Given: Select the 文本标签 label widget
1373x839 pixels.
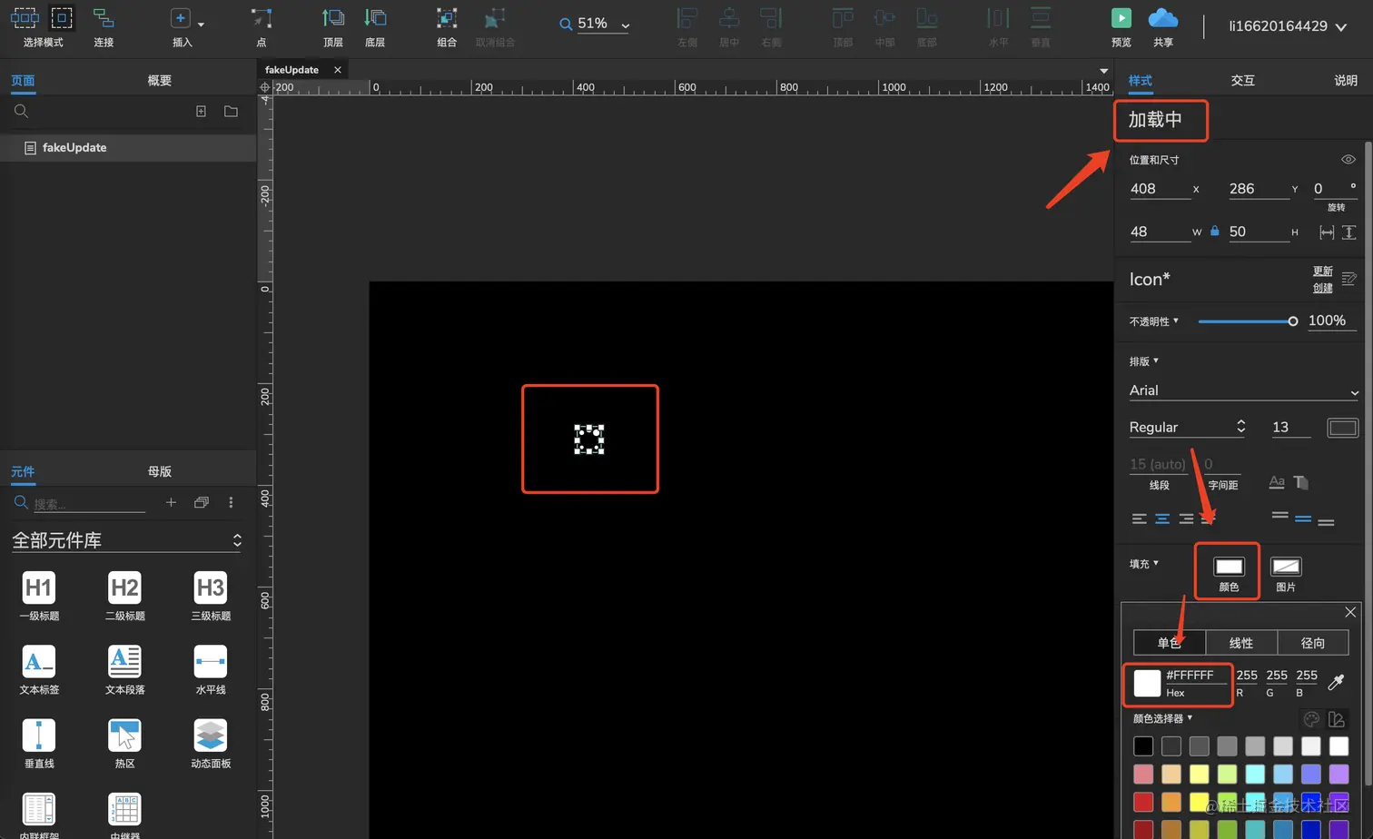Looking at the screenshot, I should (x=39, y=669).
